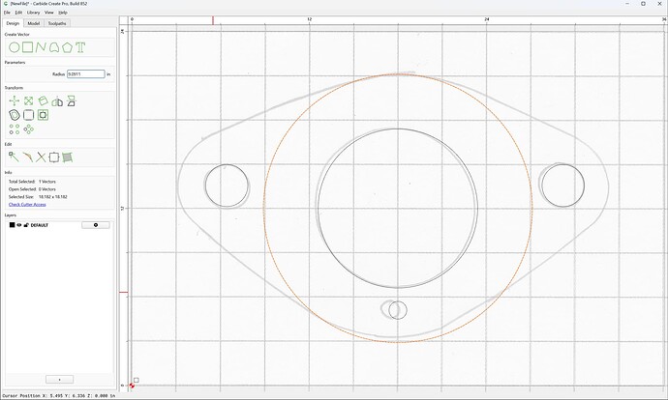Click the Radius input field
Image resolution: width=668 pixels, height=400 pixels.
coord(85,74)
